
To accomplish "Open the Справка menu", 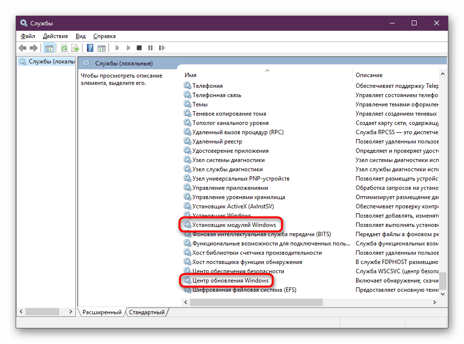I will tap(105, 36).
